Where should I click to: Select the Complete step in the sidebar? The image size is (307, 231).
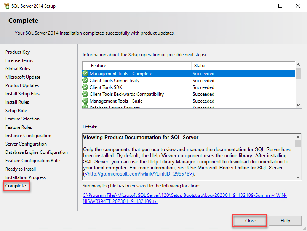pos(16,186)
